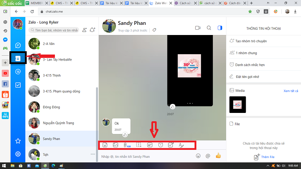Open the media thumbnail in info panel
This screenshot has width=301, height=169.
237,105
